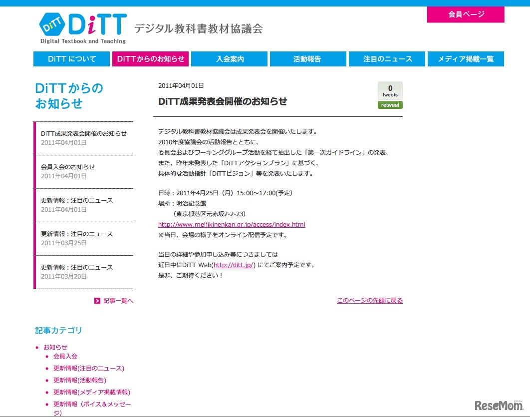Open the 記事一覧へ link

pyautogui.click(x=118, y=301)
